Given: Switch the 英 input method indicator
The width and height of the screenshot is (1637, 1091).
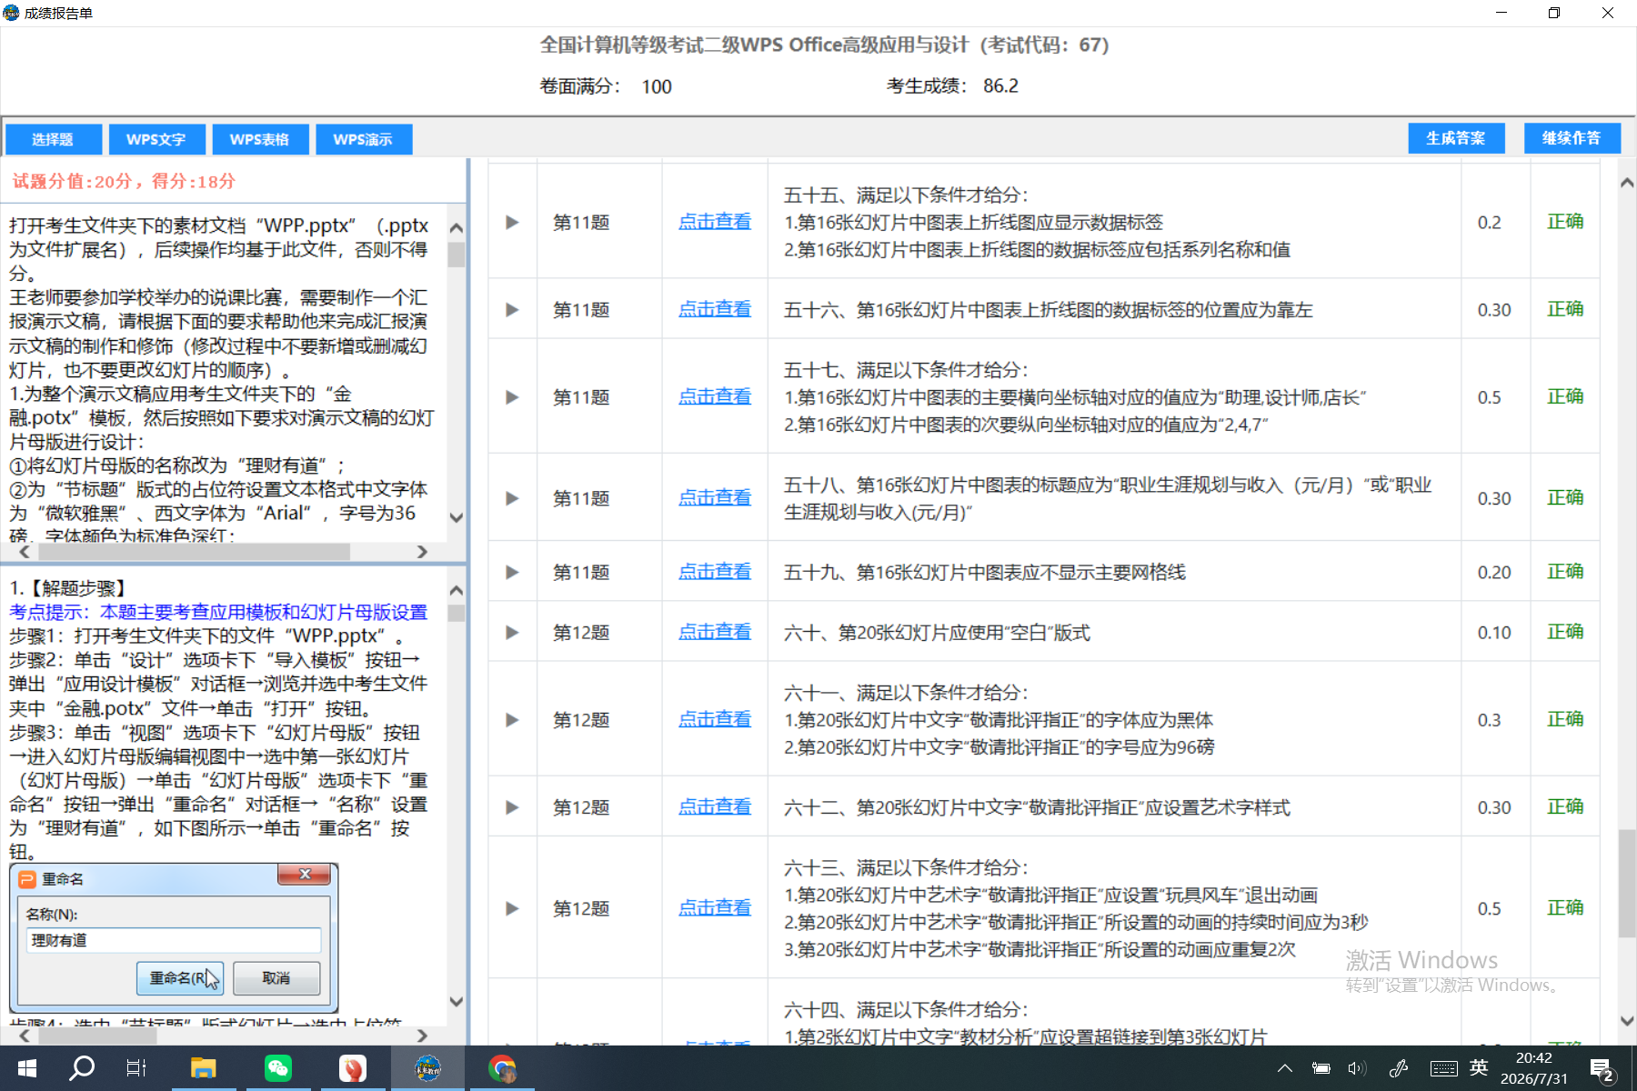Looking at the screenshot, I should click(x=1479, y=1067).
